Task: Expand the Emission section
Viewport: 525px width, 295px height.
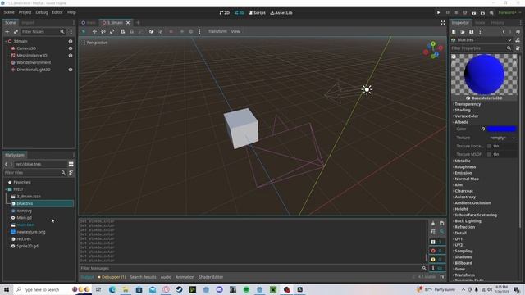Action: coord(463,173)
